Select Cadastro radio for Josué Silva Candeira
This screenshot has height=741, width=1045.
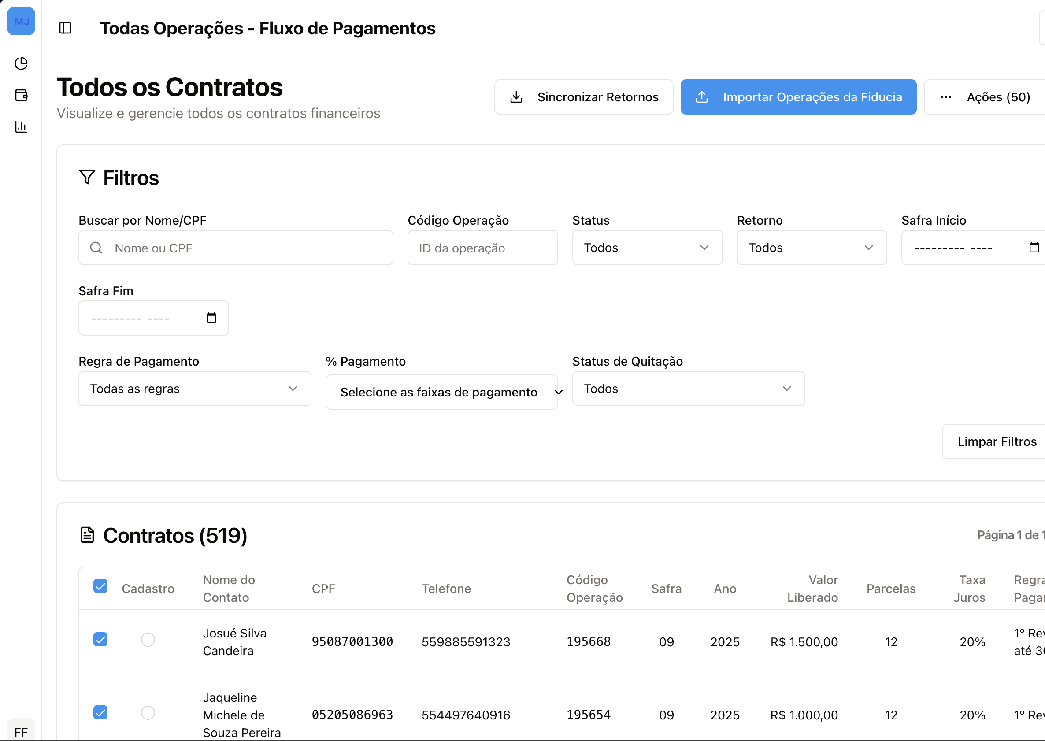[148, 640]
